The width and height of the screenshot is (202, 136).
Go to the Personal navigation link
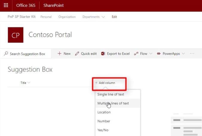pos(46,17)
